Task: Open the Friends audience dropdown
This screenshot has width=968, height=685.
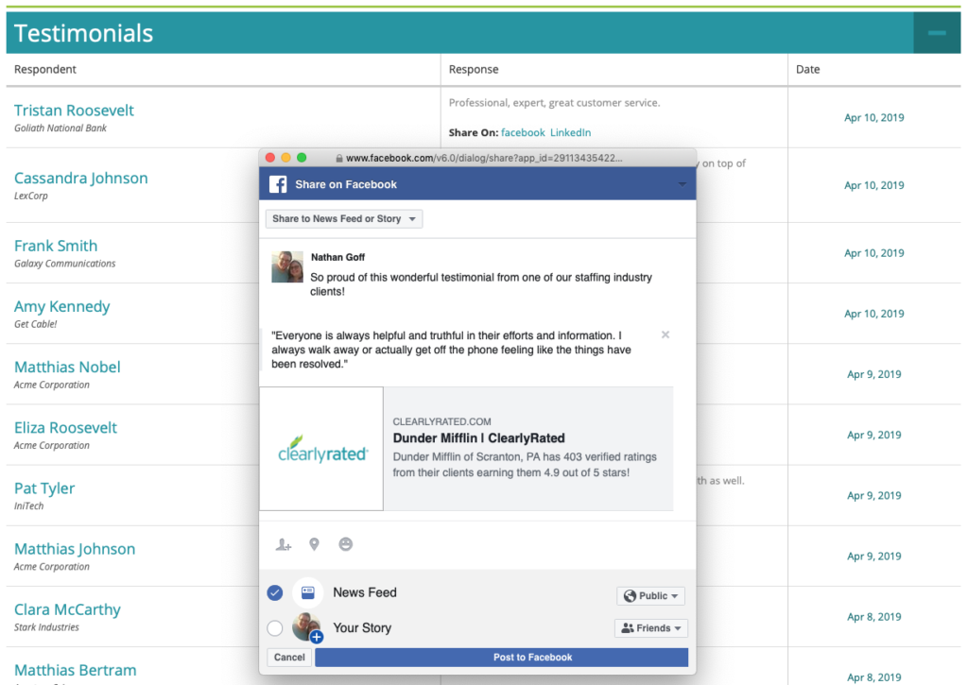Action: 650,628
